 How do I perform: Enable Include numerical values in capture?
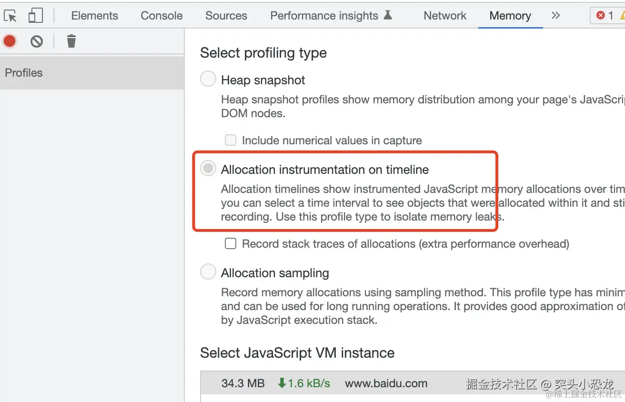[x=231, y=140]
